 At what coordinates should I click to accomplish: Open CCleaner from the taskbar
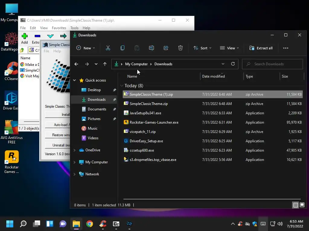103,224
